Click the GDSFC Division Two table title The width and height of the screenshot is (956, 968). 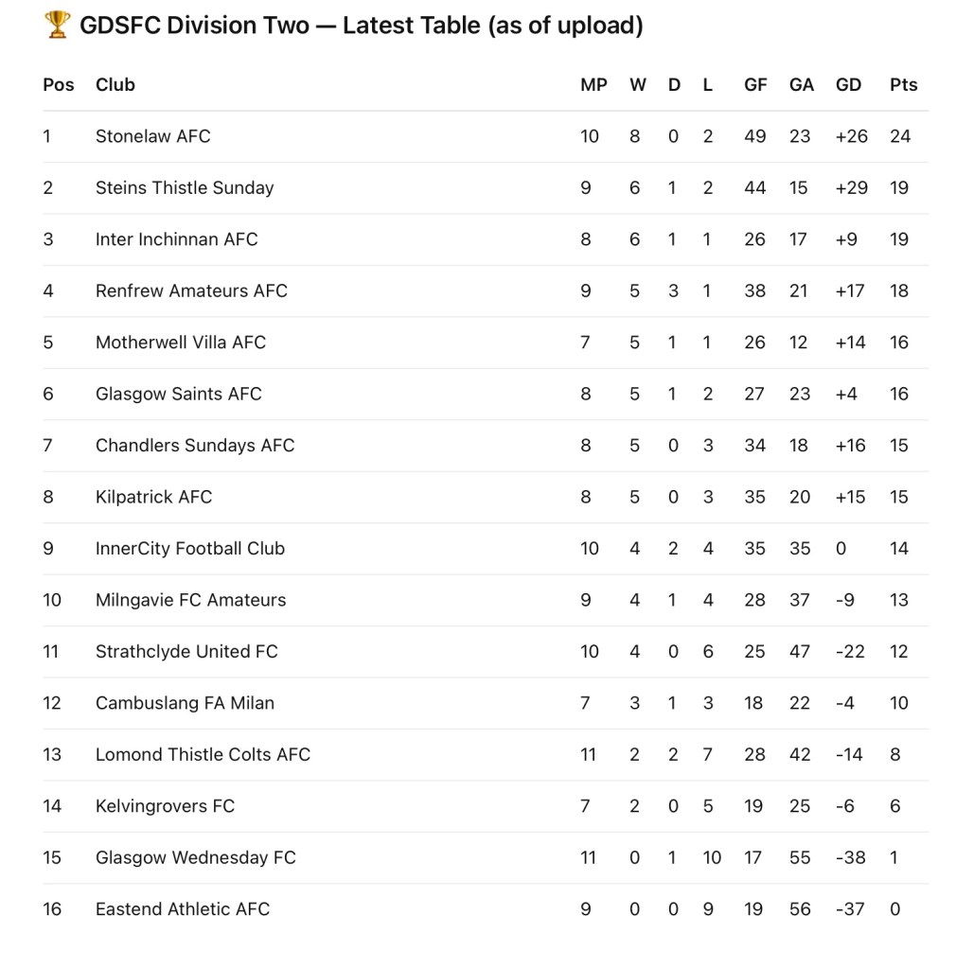(x=360, y=26)
